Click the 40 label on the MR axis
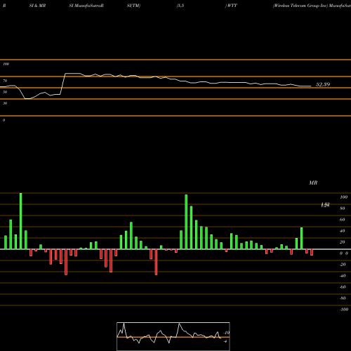Screen dimensions: 351x351 (x=343, y=231)
